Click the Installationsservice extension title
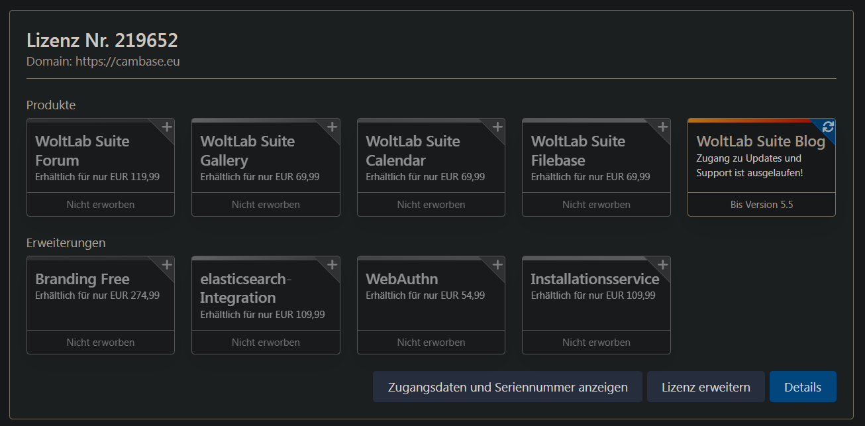This screenshot has width=865, height=426. (595, 279)
